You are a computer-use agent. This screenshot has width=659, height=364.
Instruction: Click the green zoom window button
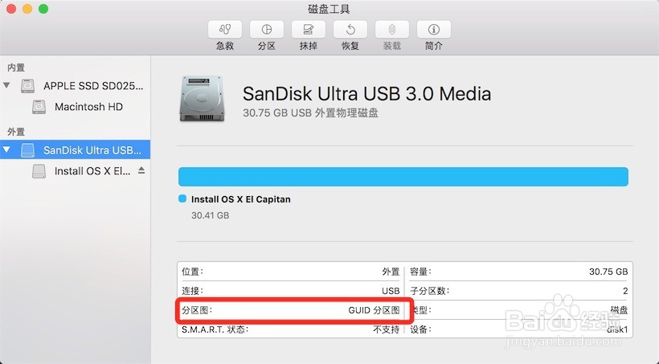[x=43, y=9]
